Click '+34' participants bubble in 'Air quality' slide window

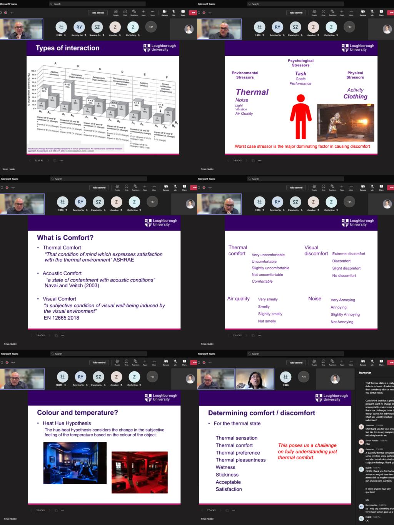pos(349,202)
